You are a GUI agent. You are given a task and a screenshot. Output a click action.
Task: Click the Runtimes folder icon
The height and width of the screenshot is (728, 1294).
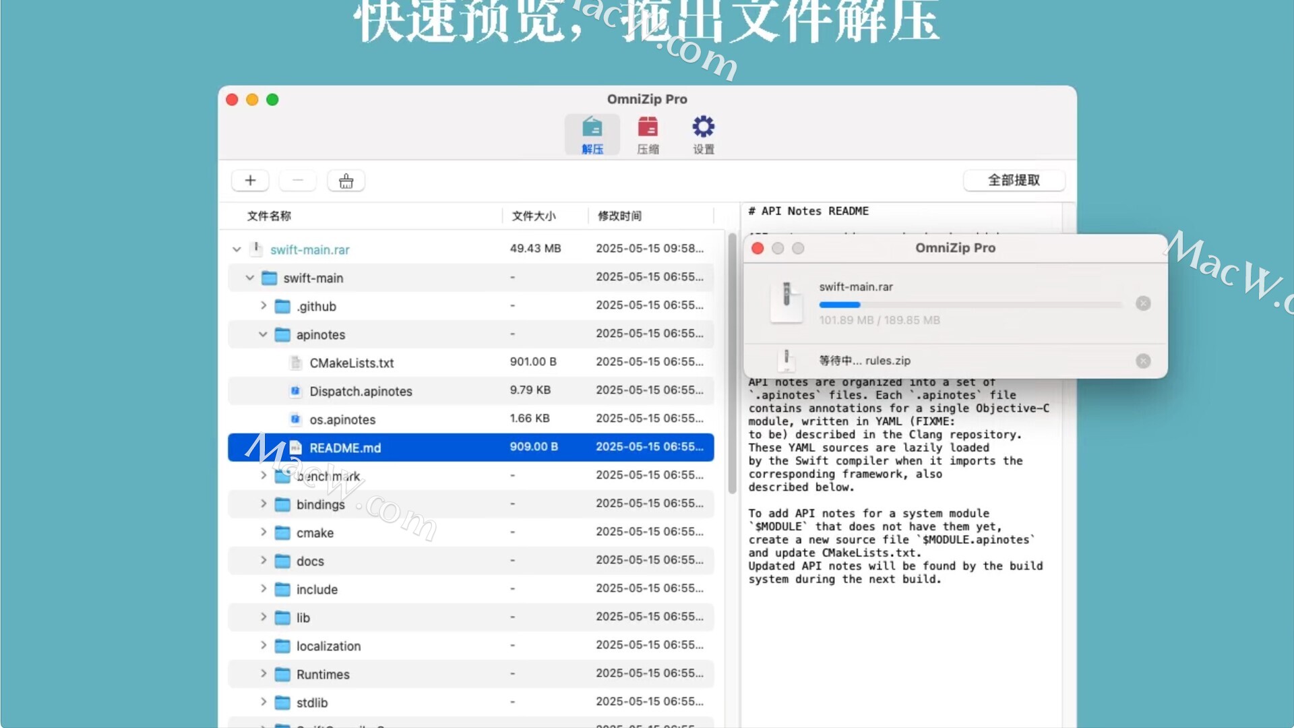[x=282, y=674]
